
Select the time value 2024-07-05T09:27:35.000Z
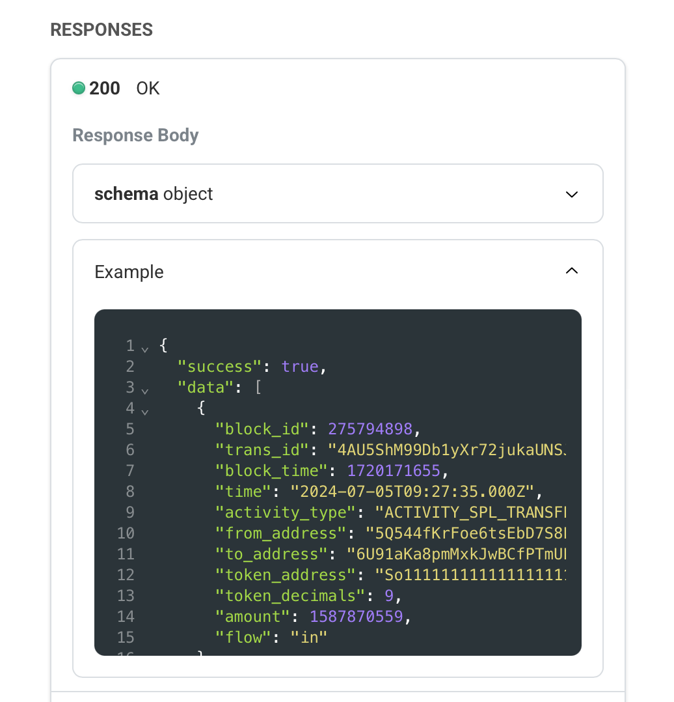(x=412, y=492)
